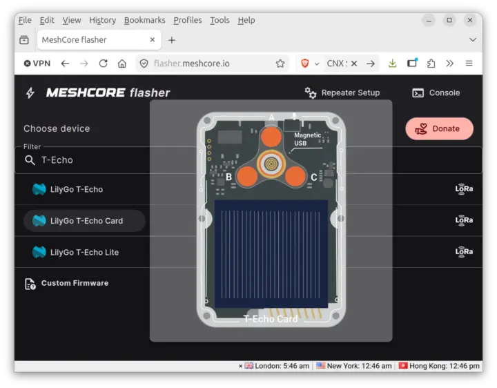Click the LilyGo T-Echo Lite logo icon
Viewport: 497px width, 388px height.
tap(39, 252)
